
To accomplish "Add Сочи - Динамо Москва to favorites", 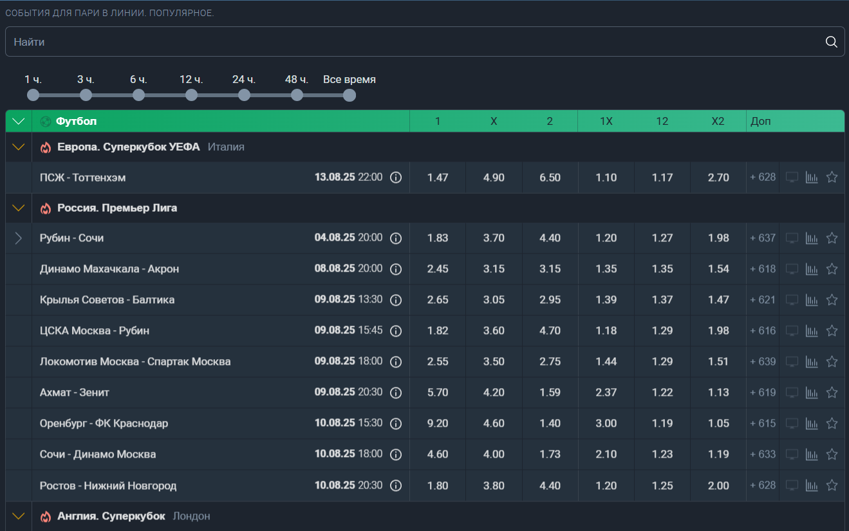I will click(832, 454).
